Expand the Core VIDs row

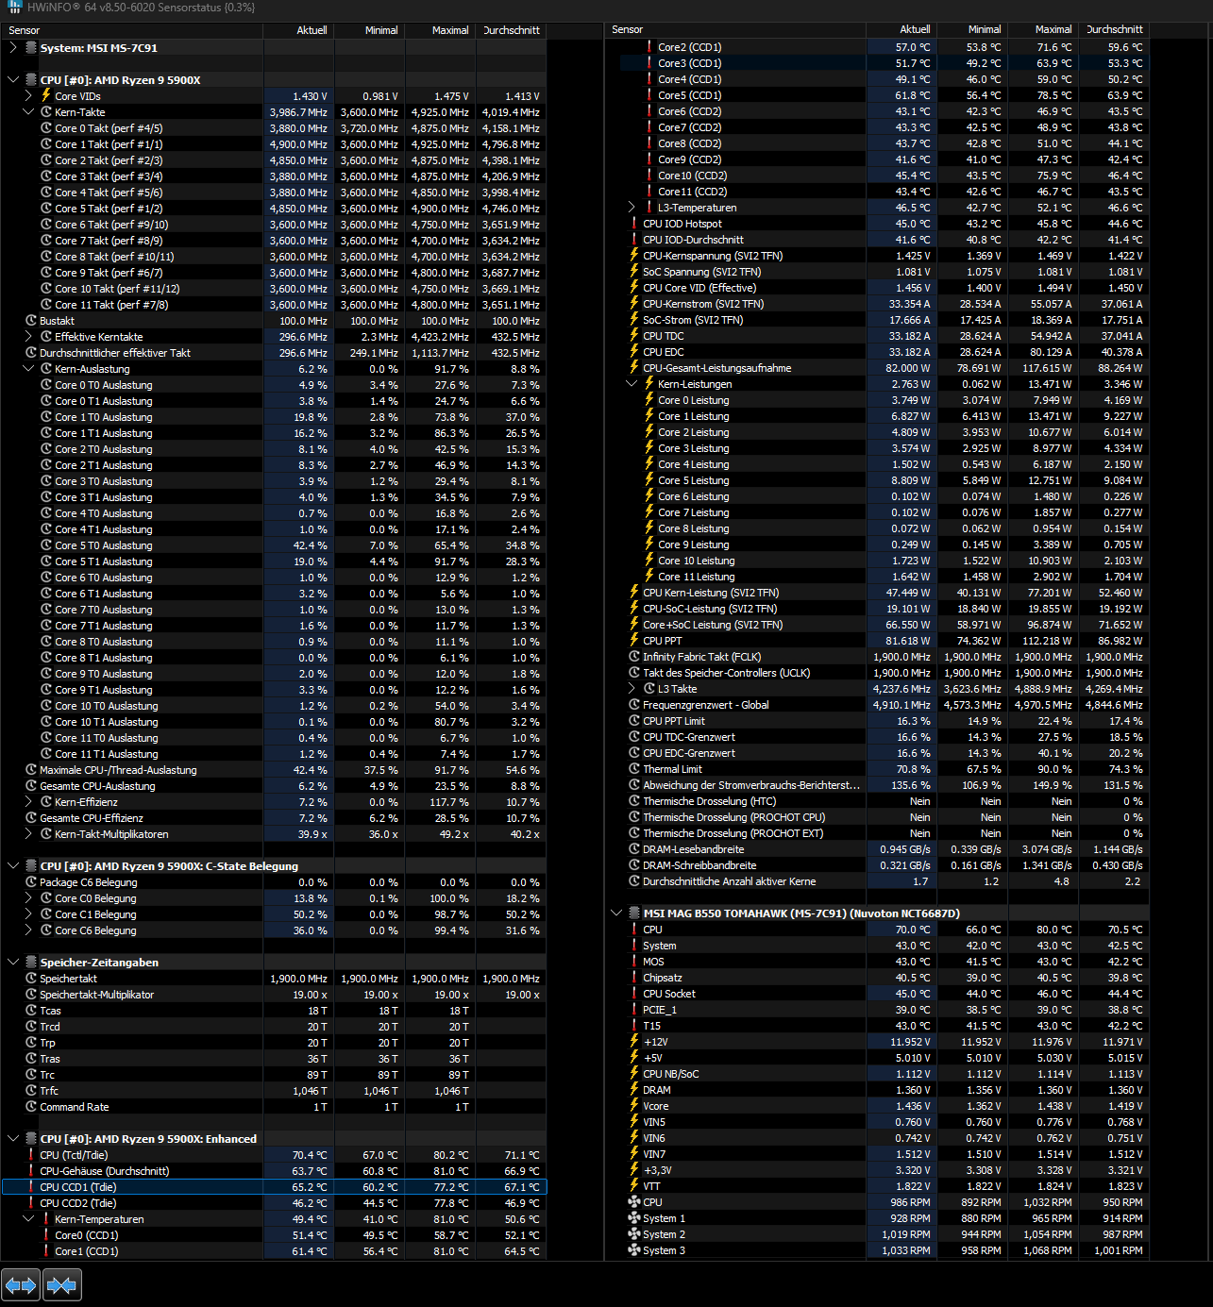(28, 96)
